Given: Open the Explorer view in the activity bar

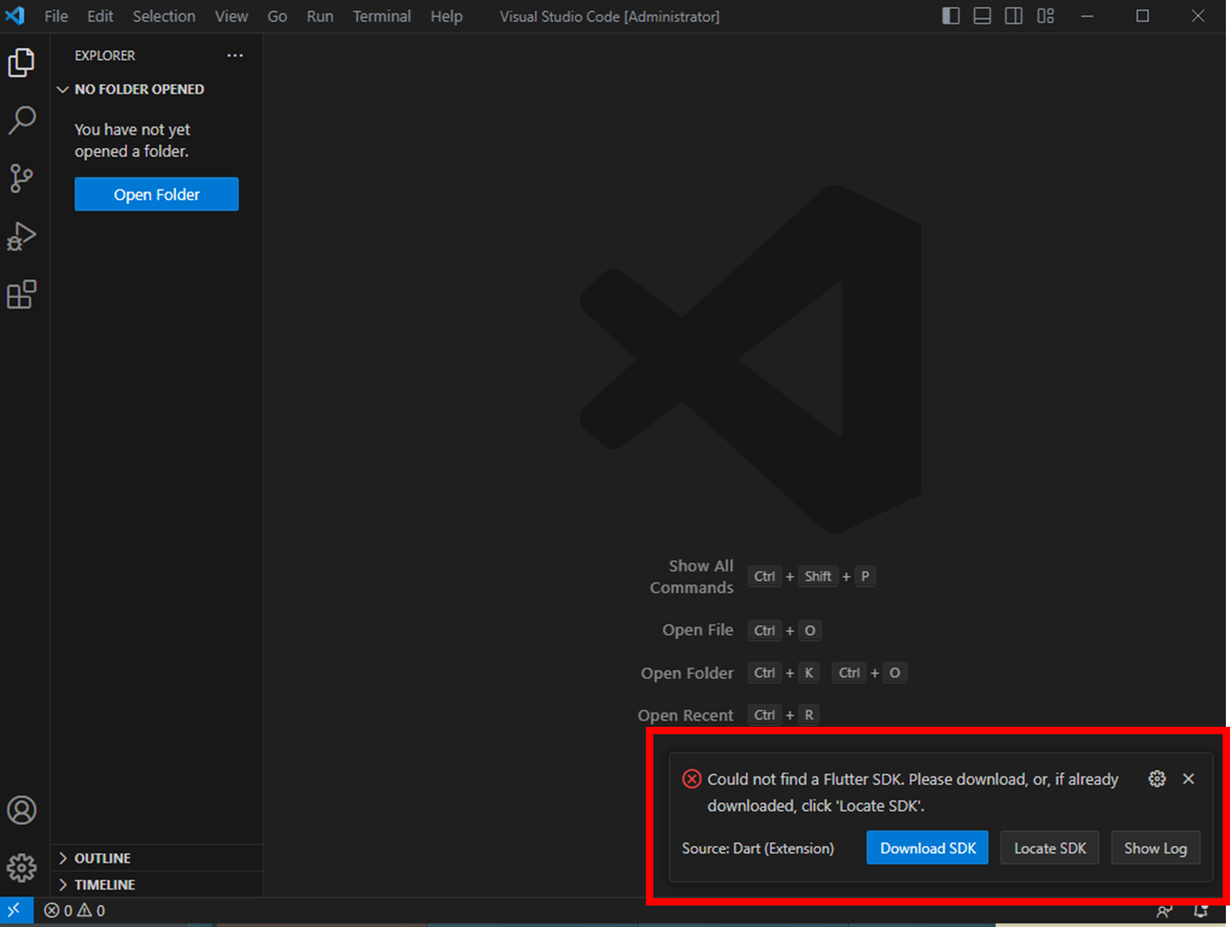Looking at the screenshot, I should pos(21,63).
